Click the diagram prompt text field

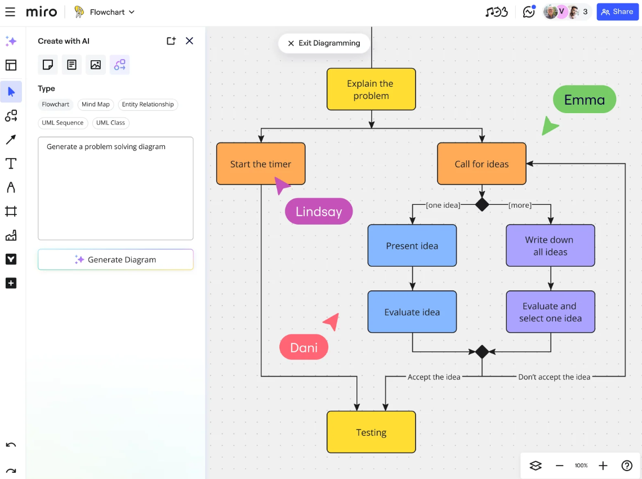tap(115, 189)
